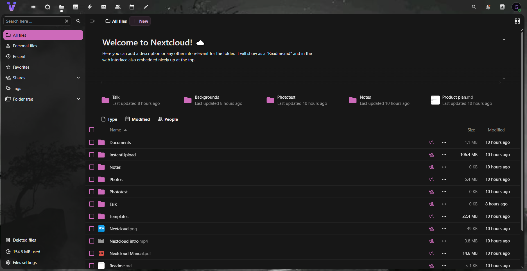The image size is (527, 271).
Task: Select the Notes row checkbox
Action: [x=92, y=167]
